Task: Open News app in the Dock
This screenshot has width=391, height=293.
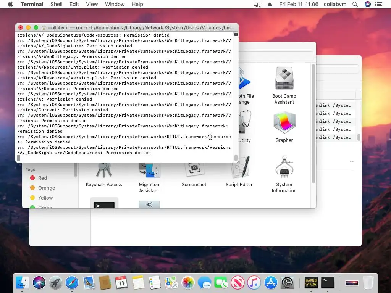Action: point(238,283)
